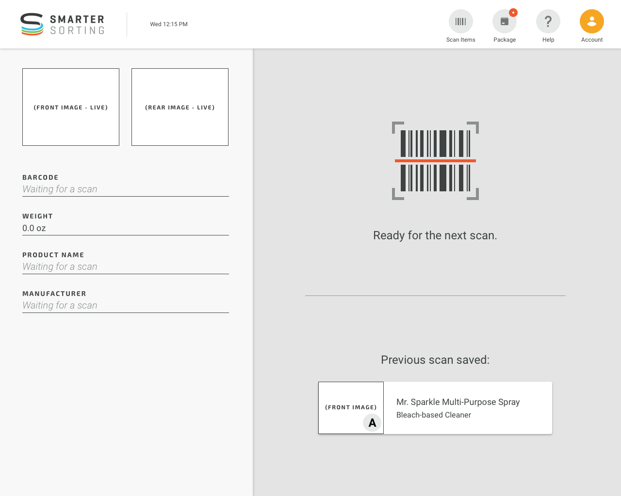Click the Previous scan saved heading
621x496 pixels.
pyautogui.click(x=435, y=360)
